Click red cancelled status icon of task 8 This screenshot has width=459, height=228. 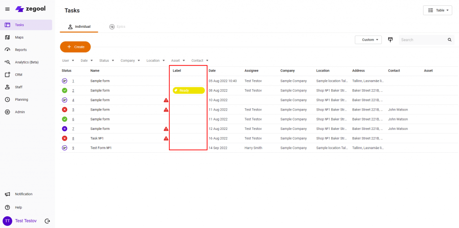pyautogui.click(x=65, y=138)
